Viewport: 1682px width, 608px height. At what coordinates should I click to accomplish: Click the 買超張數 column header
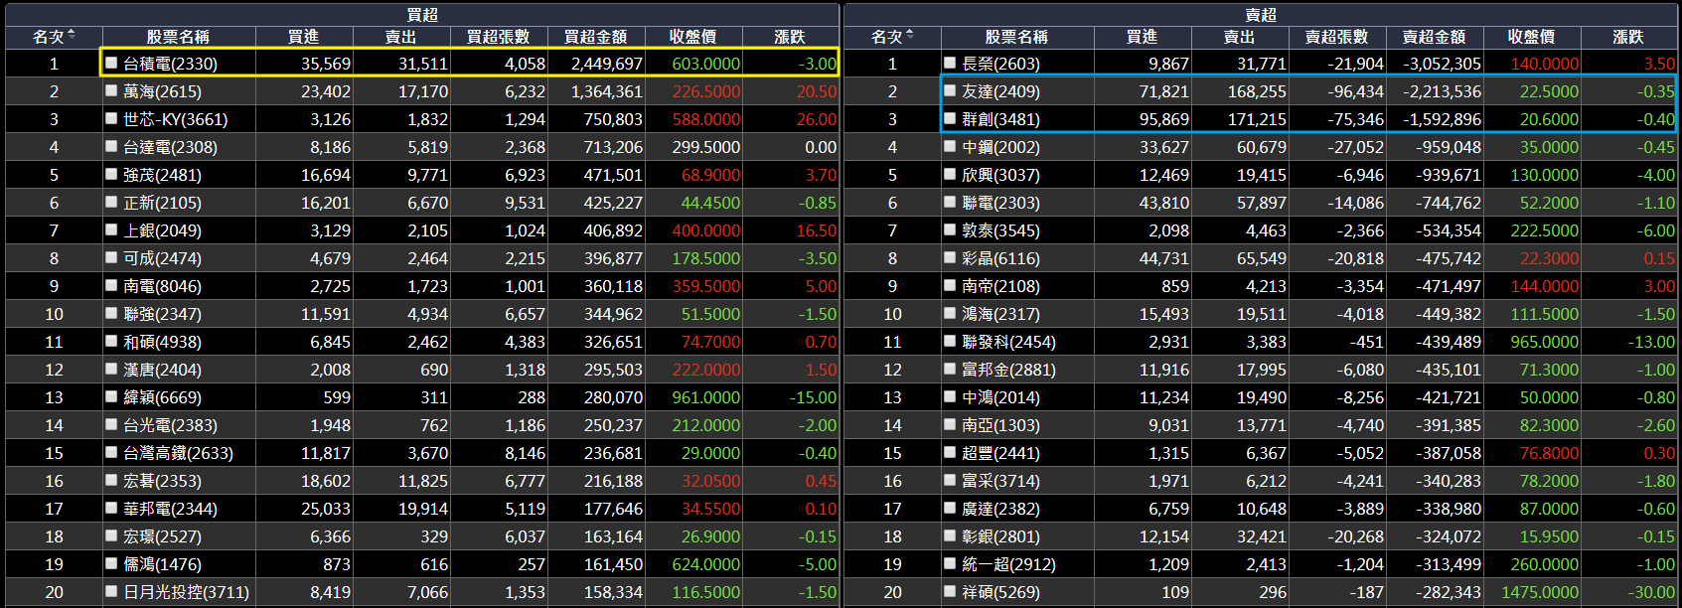point(498,37)
